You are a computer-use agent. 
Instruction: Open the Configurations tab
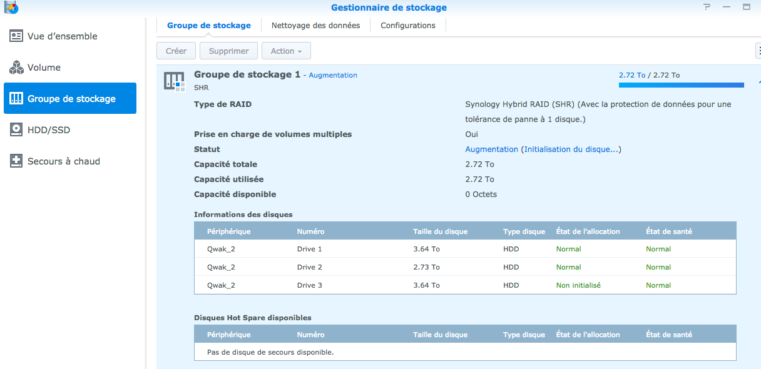pyautogui.click(x=407, y=26)
